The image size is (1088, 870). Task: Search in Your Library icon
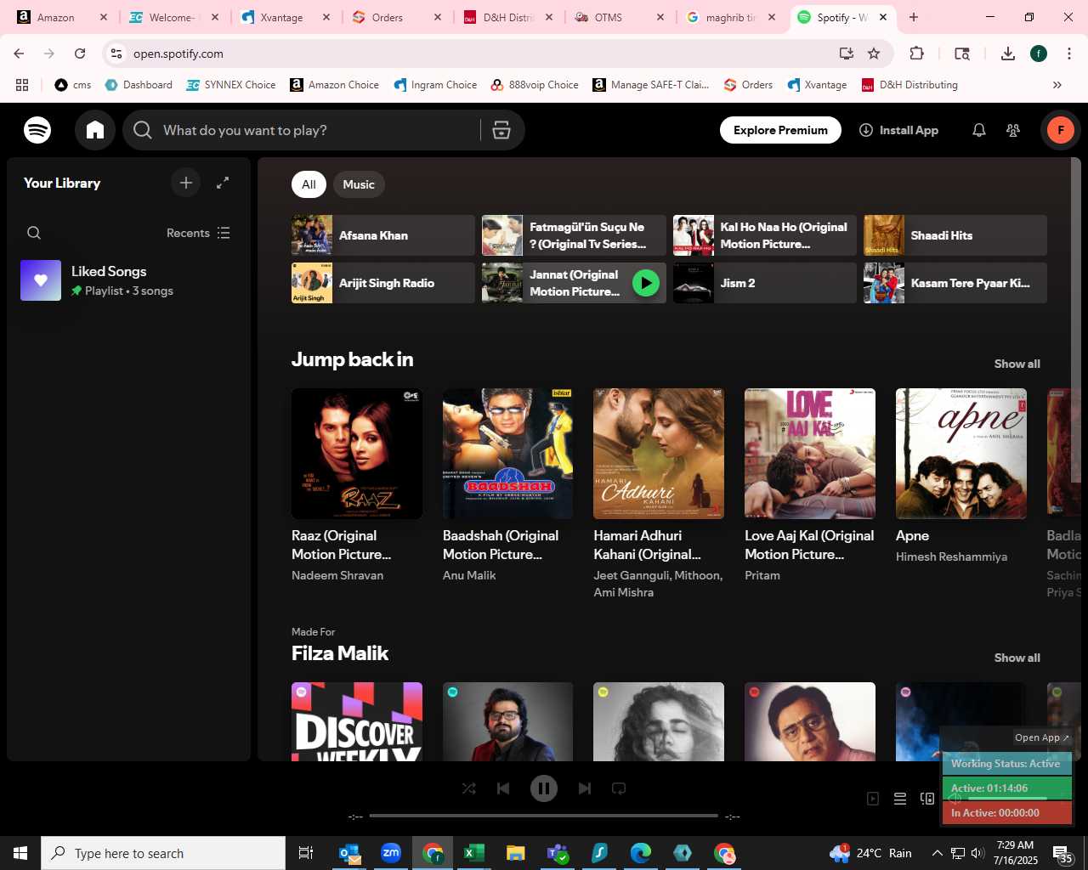click(34, 233)
